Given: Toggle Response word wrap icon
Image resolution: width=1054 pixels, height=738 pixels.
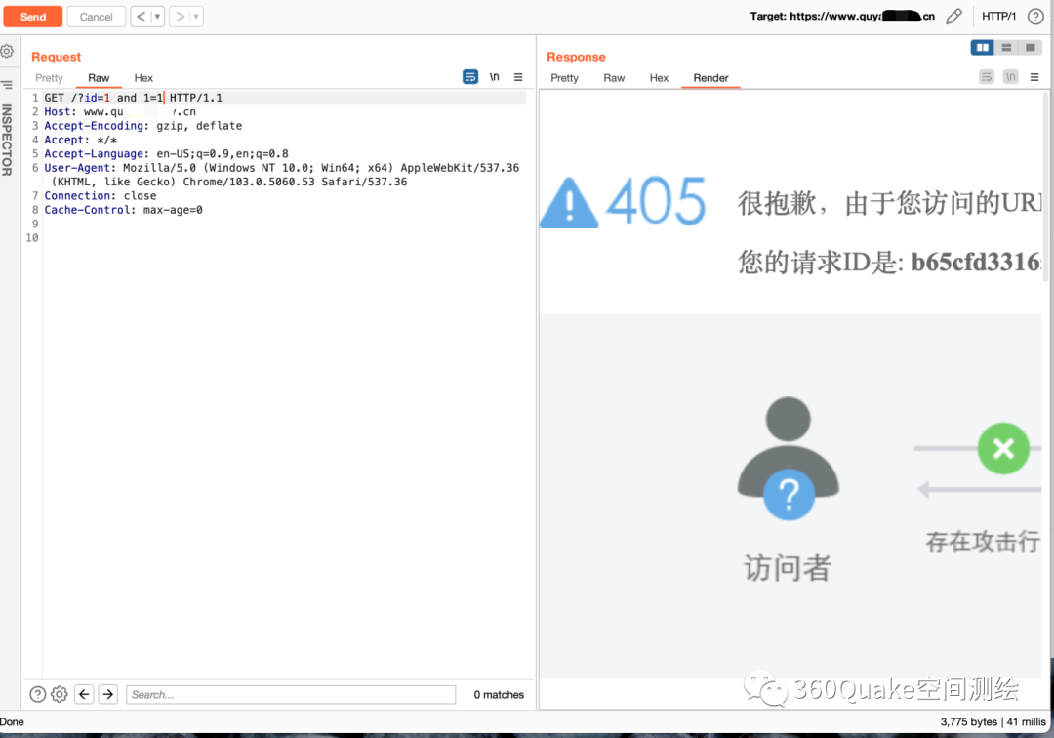Looking at the screenshot, I should tap(986, 77).
